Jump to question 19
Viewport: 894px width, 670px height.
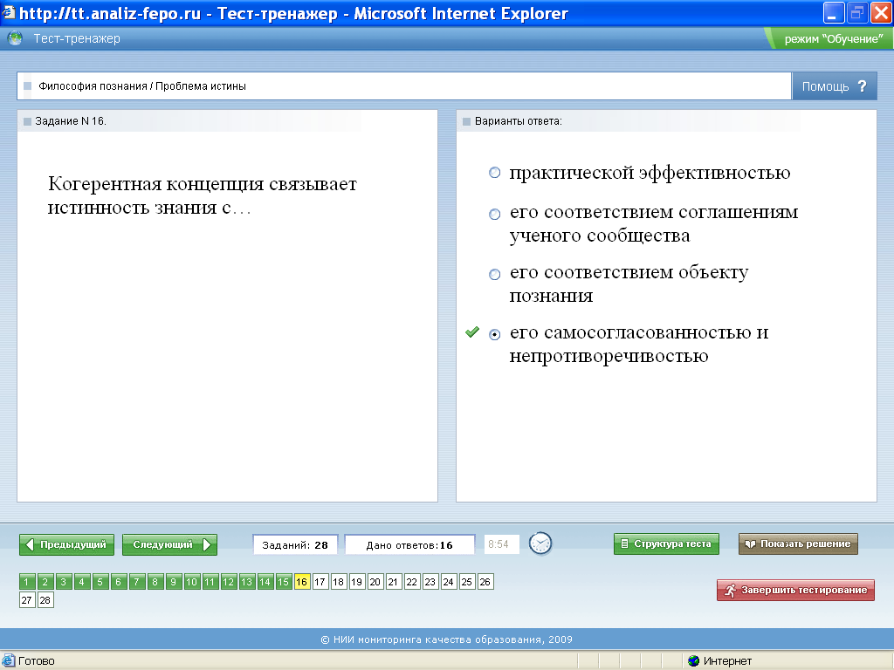356,582
